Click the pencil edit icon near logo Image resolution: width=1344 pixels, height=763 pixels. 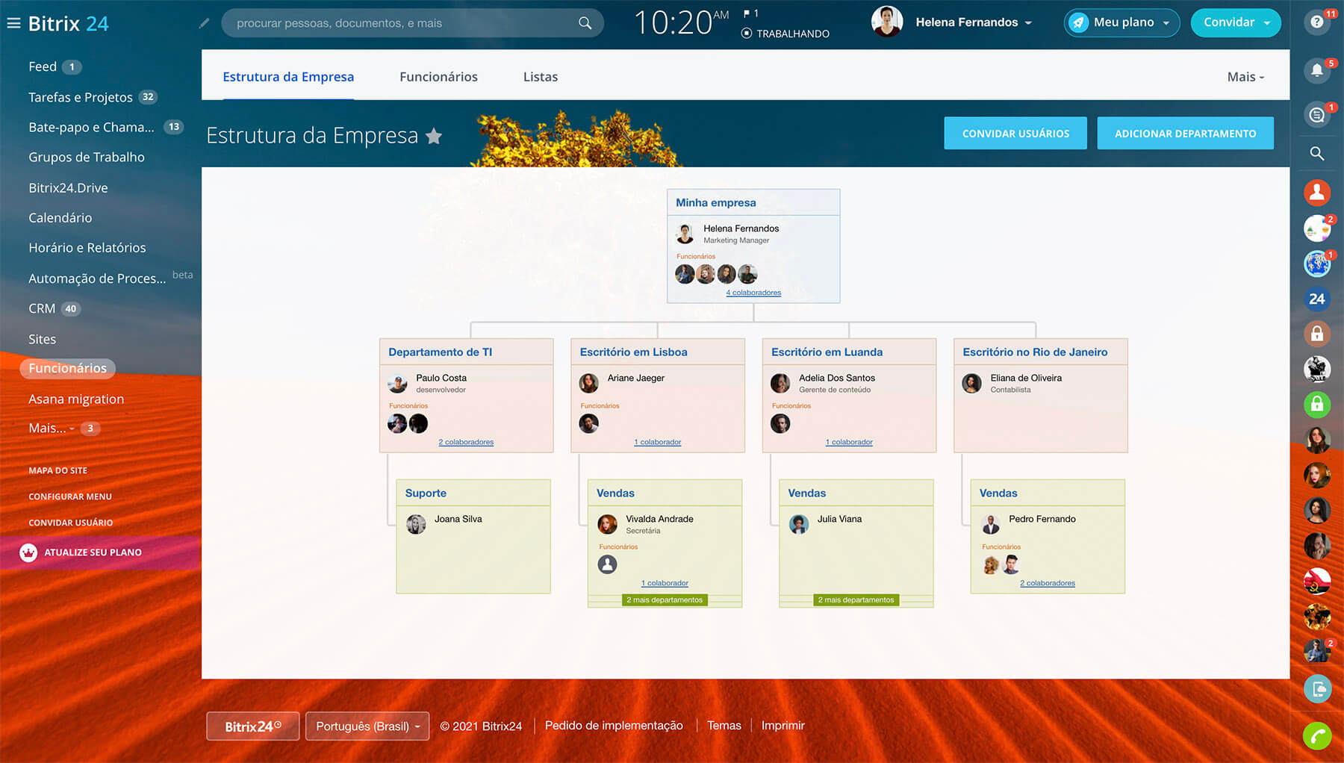(x=204, y=23)
